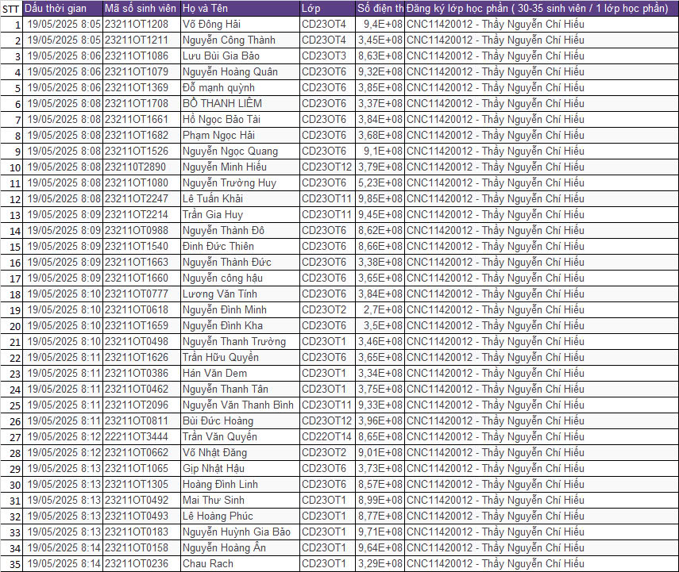Viewport: 679px width, 572px height.
Task: Select student ID cell 23211OT1086
Action: coord(141,56)
